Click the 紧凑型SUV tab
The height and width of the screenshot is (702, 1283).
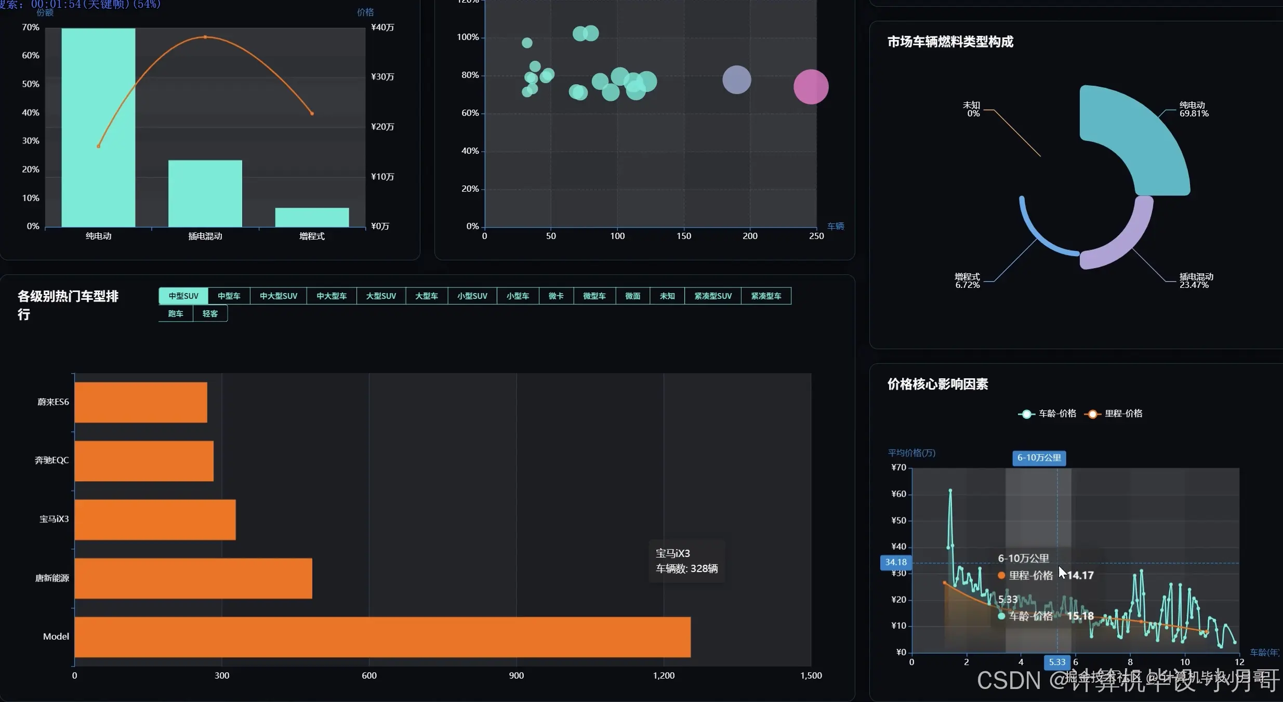click(713, 296)
